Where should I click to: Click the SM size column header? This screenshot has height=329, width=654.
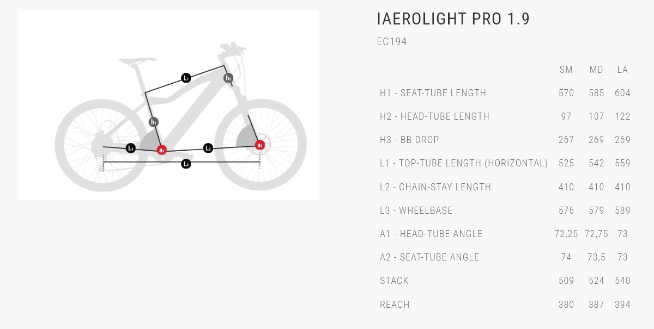(x=566, y=70)
